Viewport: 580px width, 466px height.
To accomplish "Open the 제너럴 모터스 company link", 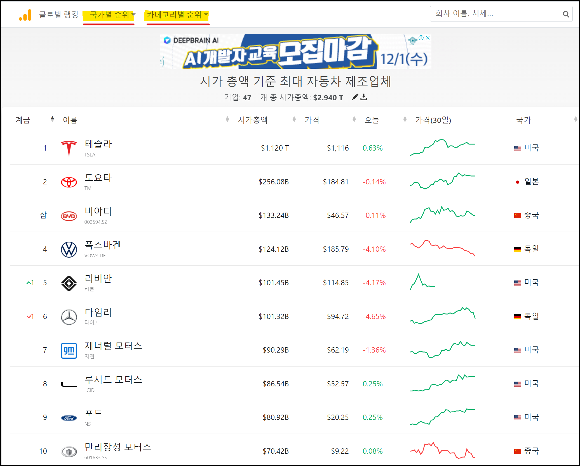I will pyautogui.click(x=113, y=346).
